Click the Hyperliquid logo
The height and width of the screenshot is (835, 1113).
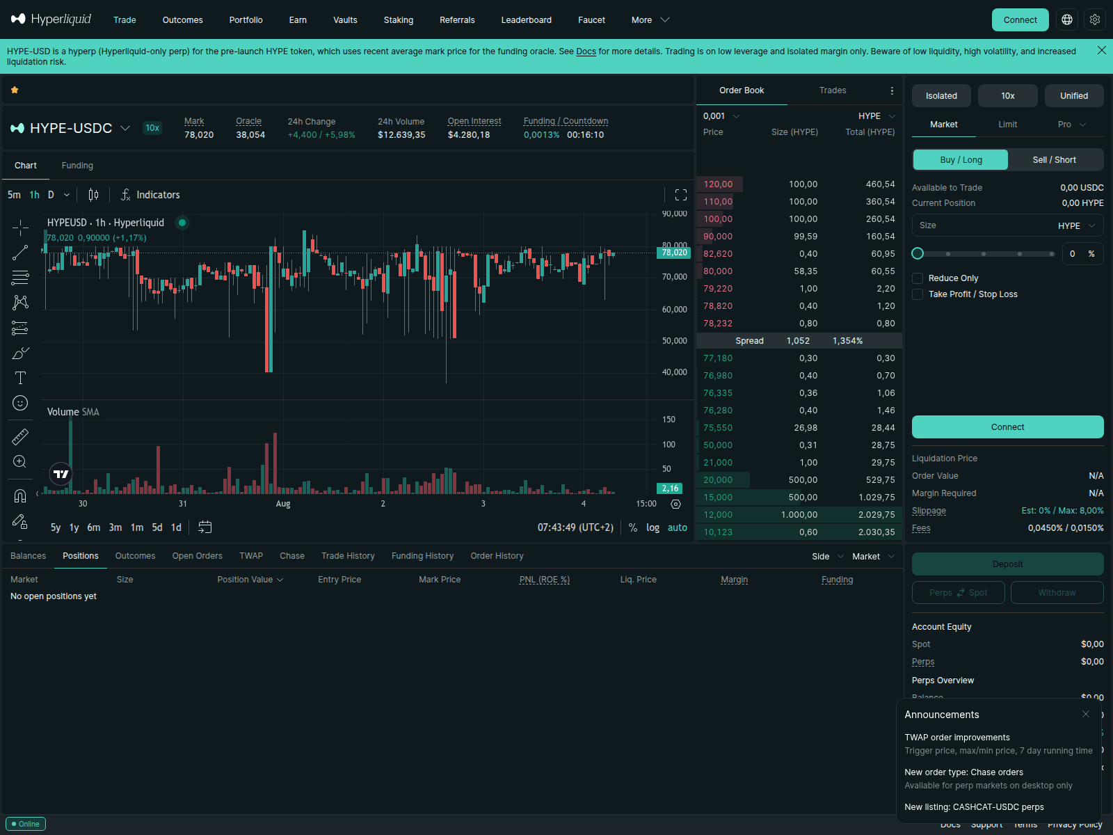point(51,19)
